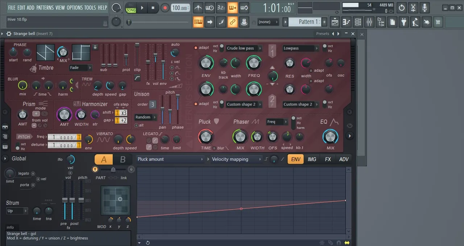Click the tempo tapper icon
The height and width of the screenshot is (246, 464).
click(x=415, y=22)
